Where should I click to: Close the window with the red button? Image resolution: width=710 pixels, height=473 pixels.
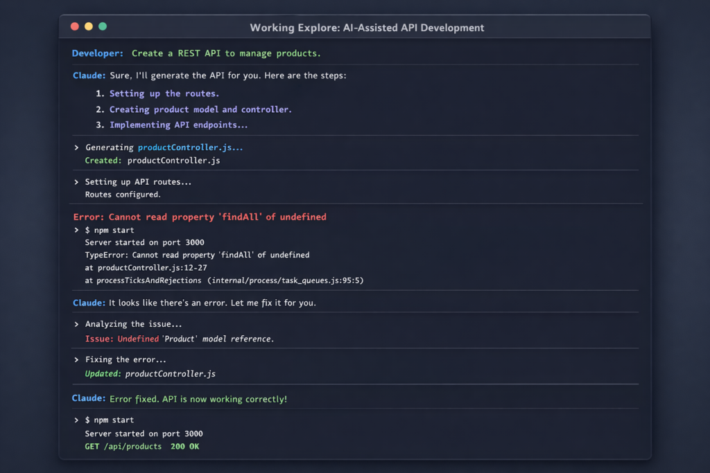[75, 27]
